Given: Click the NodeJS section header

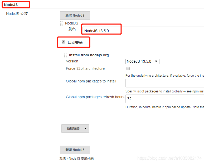Looking at the screenshot, I should (11, 5).
